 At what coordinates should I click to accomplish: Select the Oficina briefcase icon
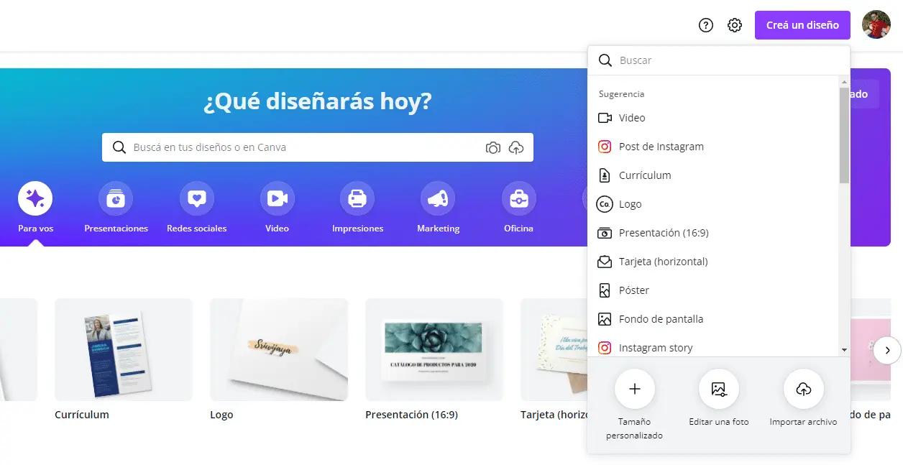tap(518, 198)
